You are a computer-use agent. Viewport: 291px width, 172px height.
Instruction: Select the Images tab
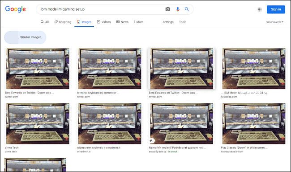[84, 22]
